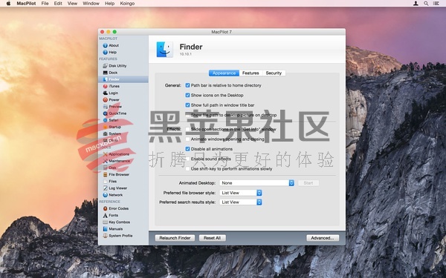Enable Slide open sections in Get Info window

(x=187, y=129)
